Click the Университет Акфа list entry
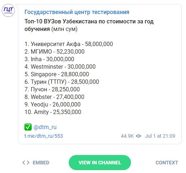This screenshot has width=186, height=173. (x=69, y=44)
